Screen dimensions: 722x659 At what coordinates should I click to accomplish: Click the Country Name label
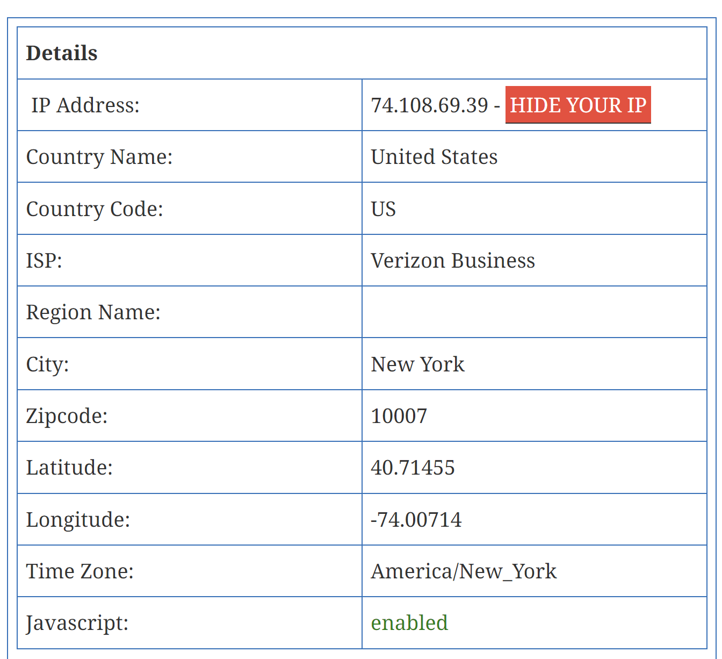point(99,157)
